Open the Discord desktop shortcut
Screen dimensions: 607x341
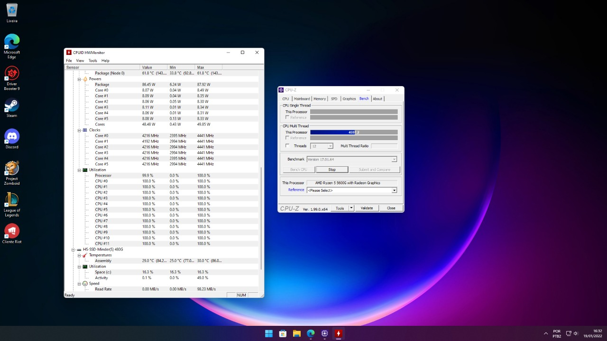[x=12, y=139]
